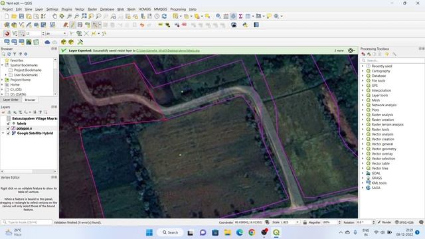
Task: Click the Temporal Controller clock icon
Action: 157,16
